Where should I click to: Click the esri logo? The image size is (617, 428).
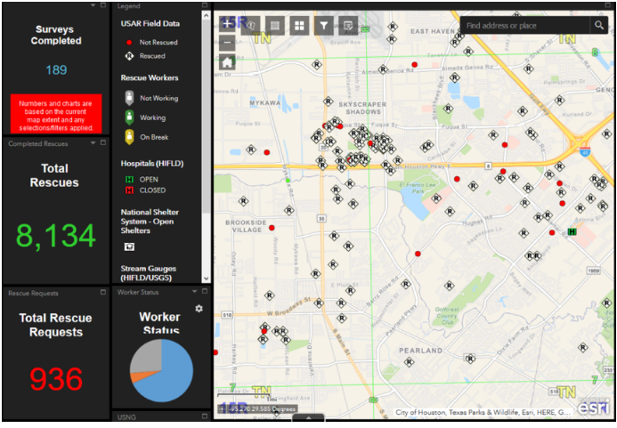pyautogui.click(x=594, y=407)
